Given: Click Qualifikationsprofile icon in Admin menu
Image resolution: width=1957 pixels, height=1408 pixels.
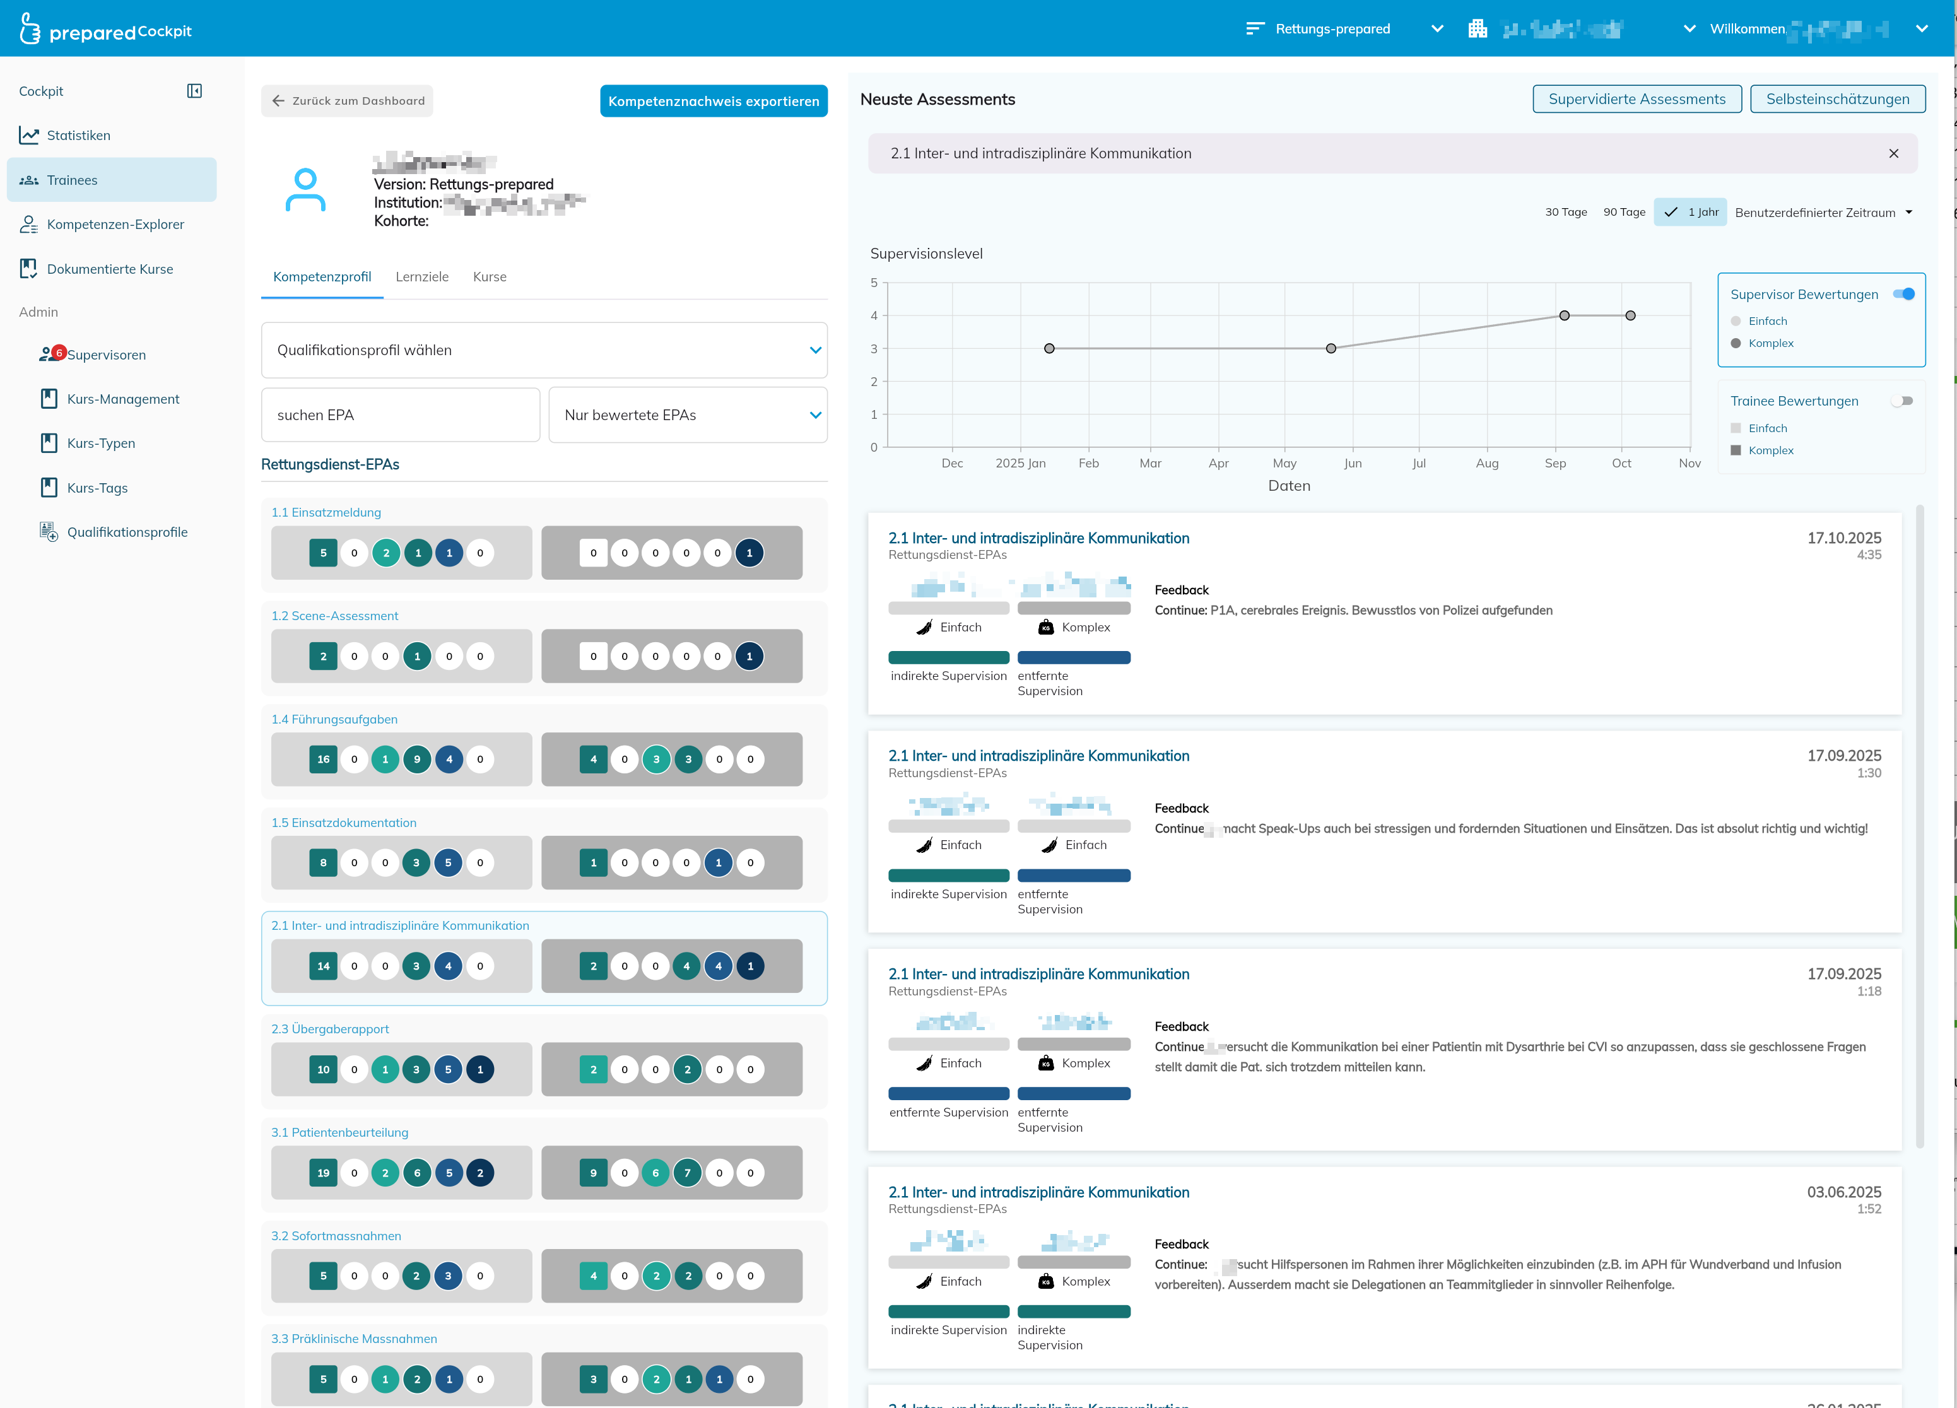Looking at the screenshot, I should tap(49, 531).
